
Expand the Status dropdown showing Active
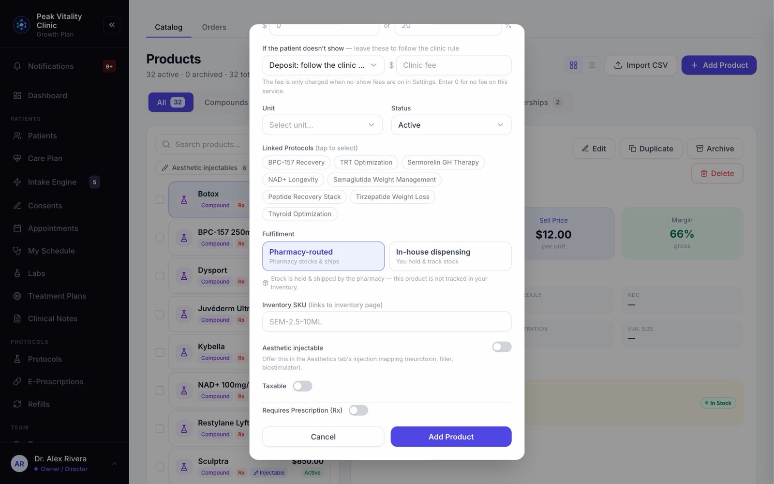[x=451, y=125]
